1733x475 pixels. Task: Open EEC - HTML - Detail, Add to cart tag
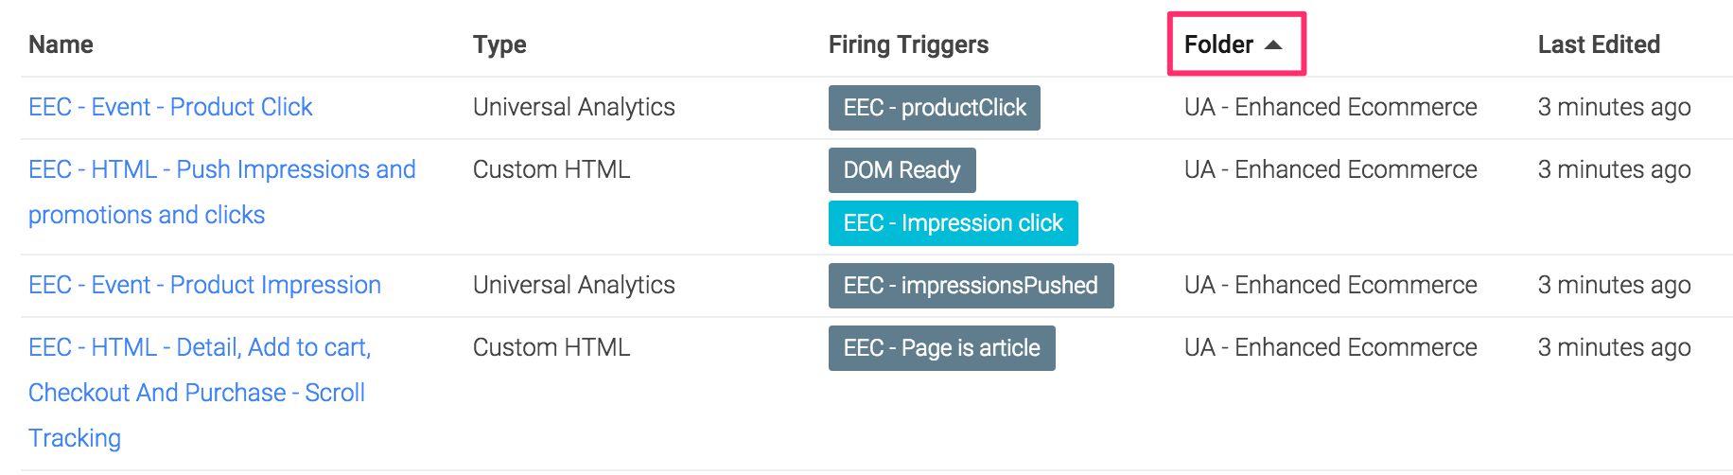[x=200, y=393]
